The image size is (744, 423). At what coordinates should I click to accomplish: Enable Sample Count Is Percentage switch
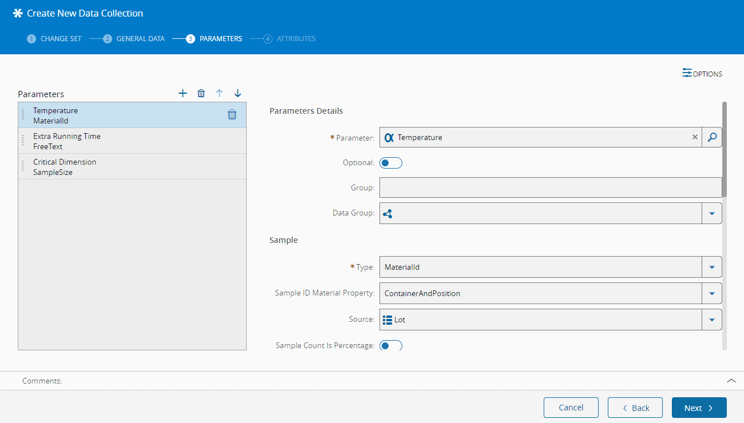click(391, 345)
